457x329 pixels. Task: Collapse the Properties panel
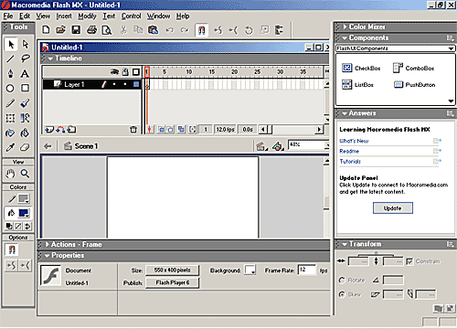(x=47, y=256)
